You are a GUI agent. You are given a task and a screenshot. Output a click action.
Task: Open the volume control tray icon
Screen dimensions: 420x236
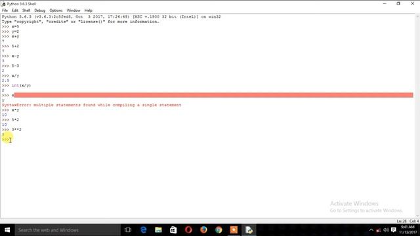[x=386, y=230]
